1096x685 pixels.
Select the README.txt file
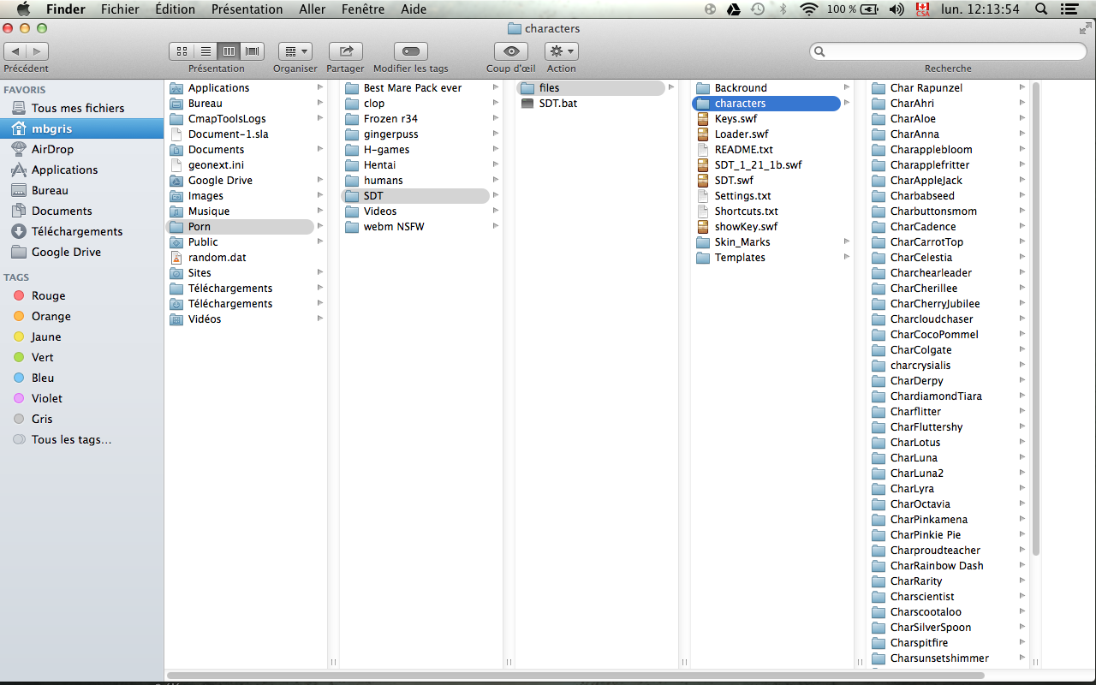pos(743,150)
